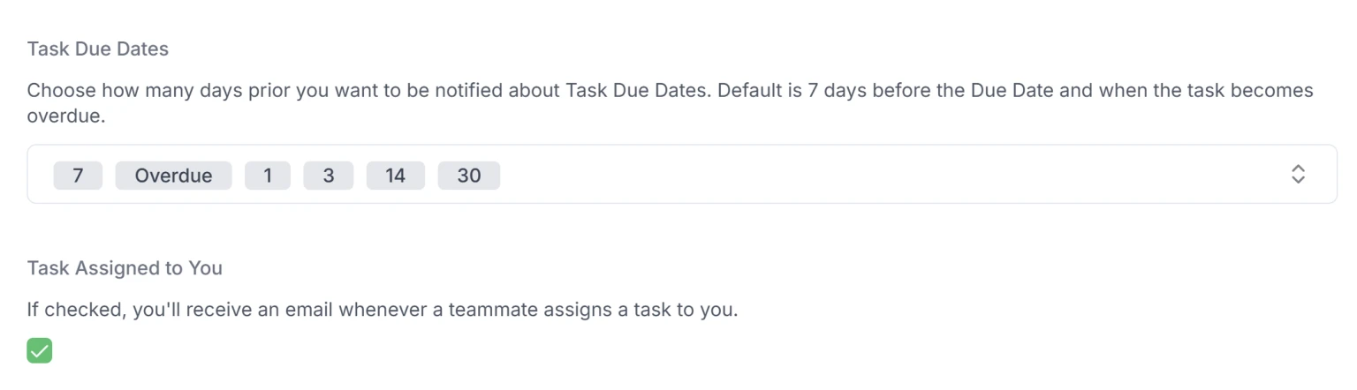The image size is (1357, 390).
Task: Click the "7" days tag
Action: coord(78,176)
